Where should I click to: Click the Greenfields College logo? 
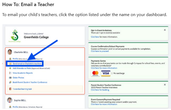point(15,36)
